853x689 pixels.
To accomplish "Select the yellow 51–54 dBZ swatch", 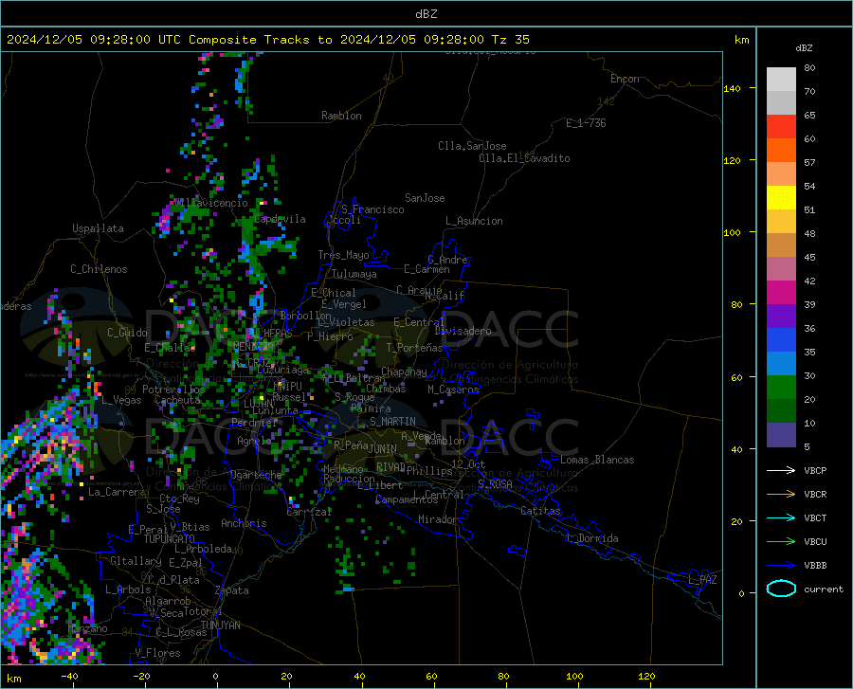I will coord(781,198).
